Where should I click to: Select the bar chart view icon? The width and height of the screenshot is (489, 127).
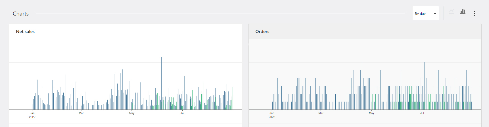tap(463, 12)
